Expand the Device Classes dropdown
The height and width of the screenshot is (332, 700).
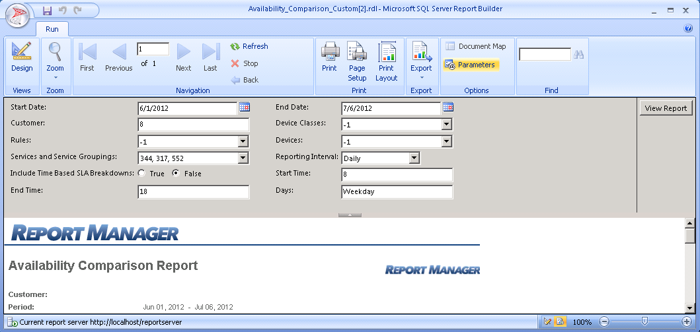coord(446,124)
